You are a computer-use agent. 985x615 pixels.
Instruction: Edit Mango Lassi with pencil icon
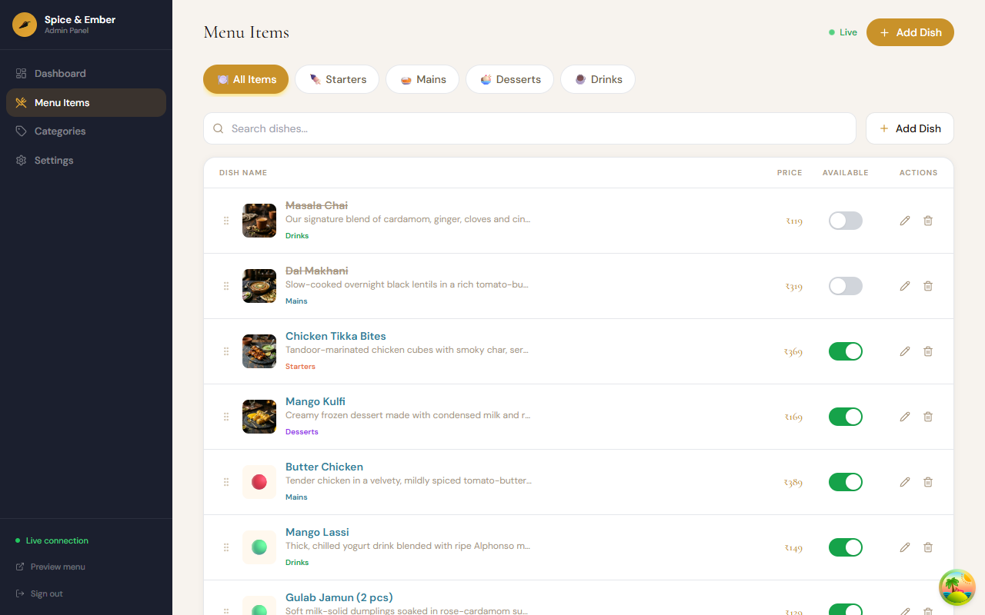pos(905,547)
